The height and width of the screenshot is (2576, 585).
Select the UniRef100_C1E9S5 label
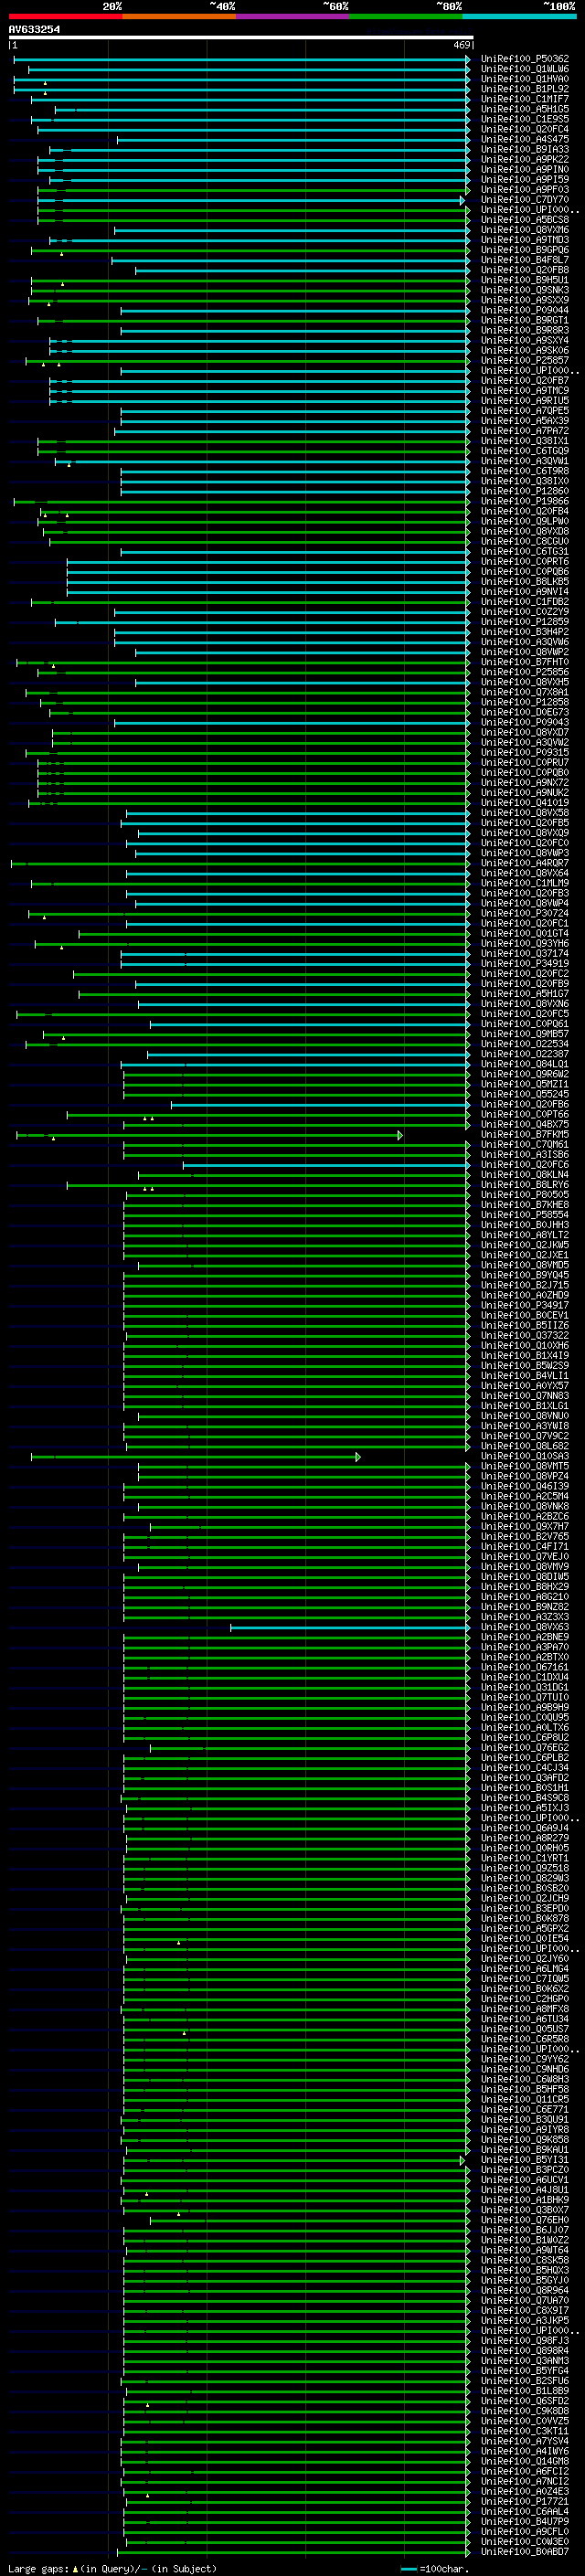pos(525,119)
